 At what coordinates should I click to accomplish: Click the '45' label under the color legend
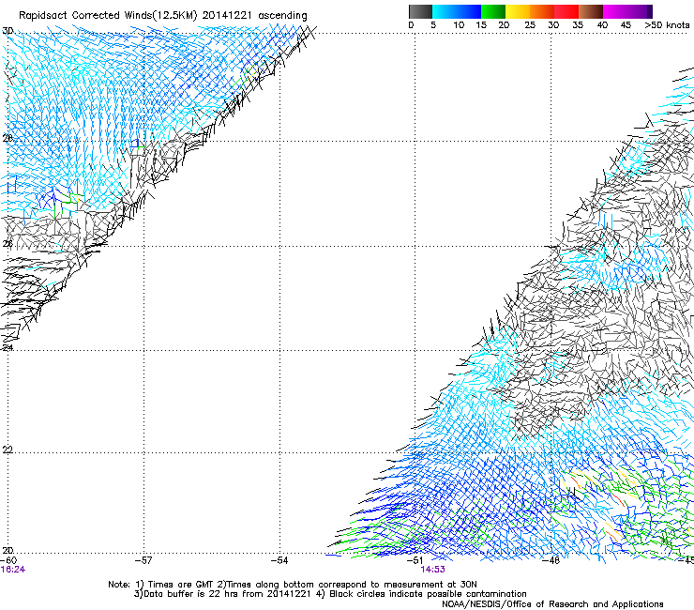(626, 24)
